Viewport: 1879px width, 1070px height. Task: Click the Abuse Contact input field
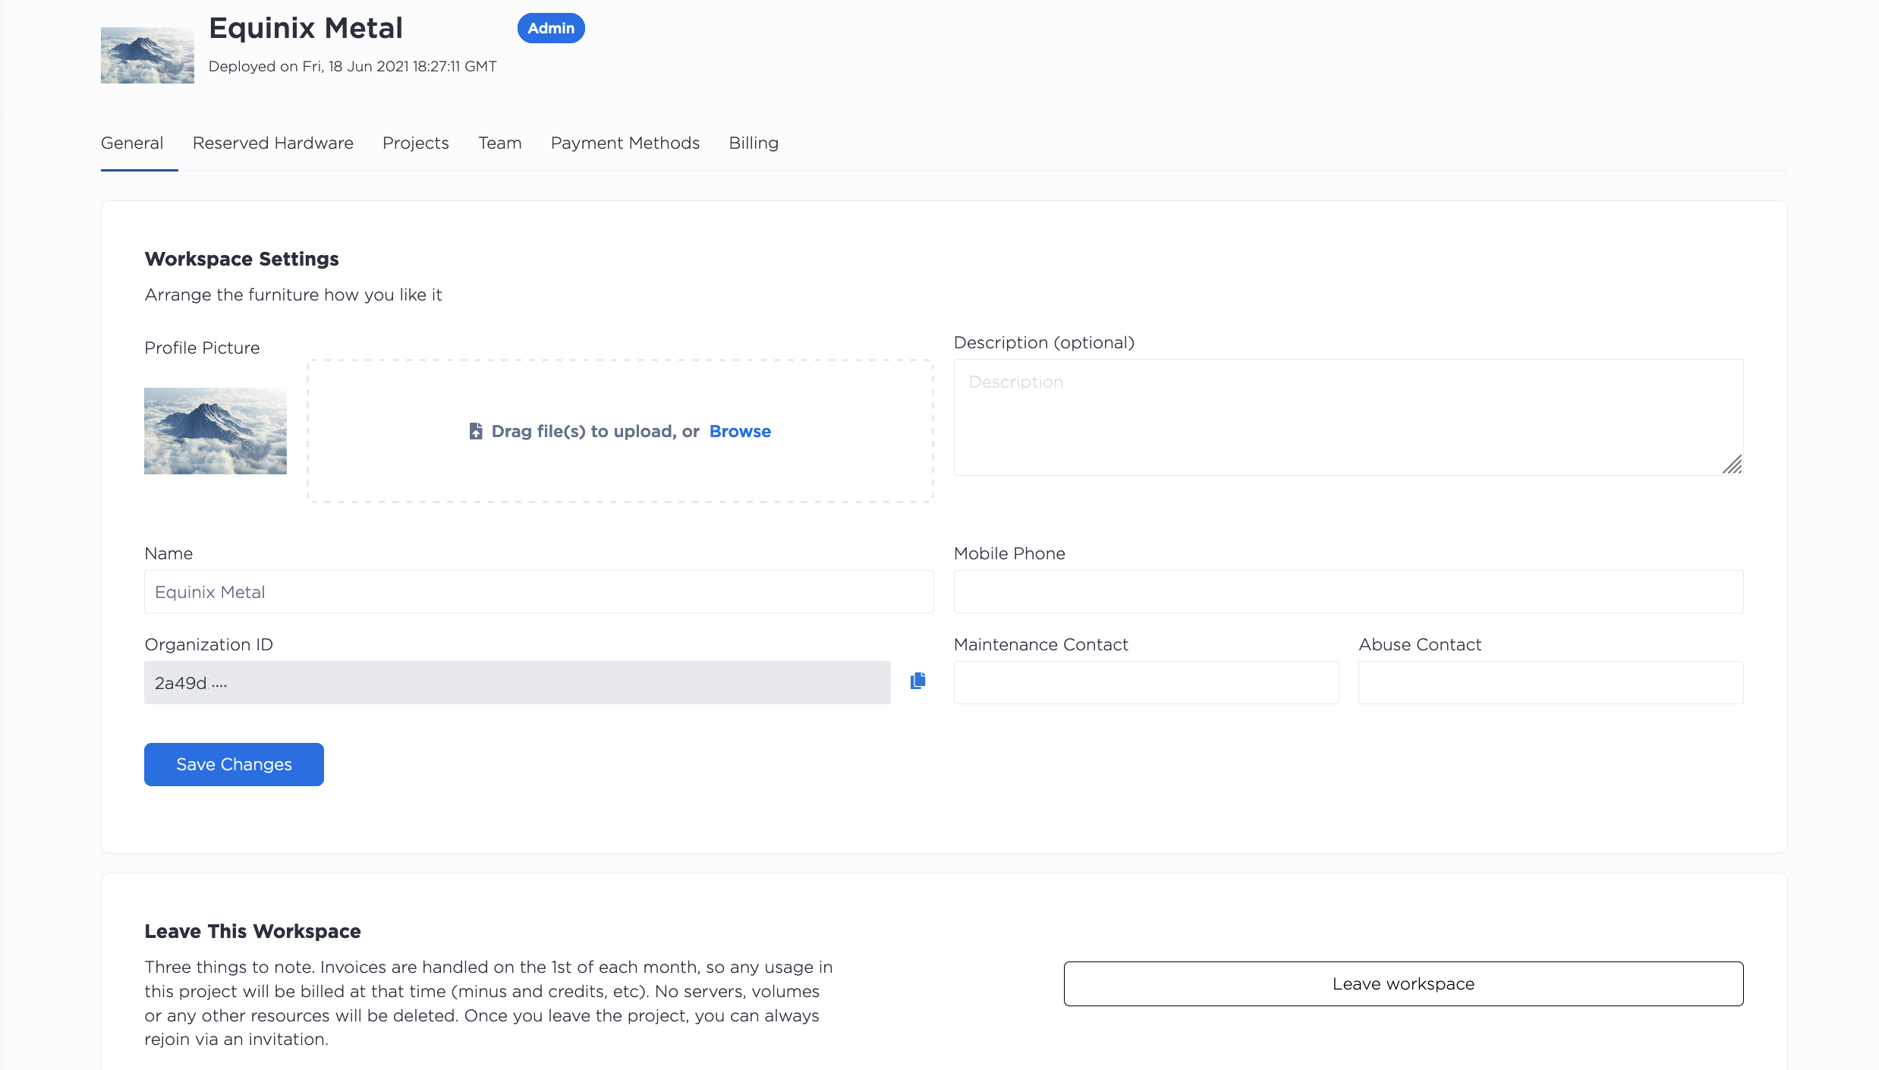point(1550,682)
